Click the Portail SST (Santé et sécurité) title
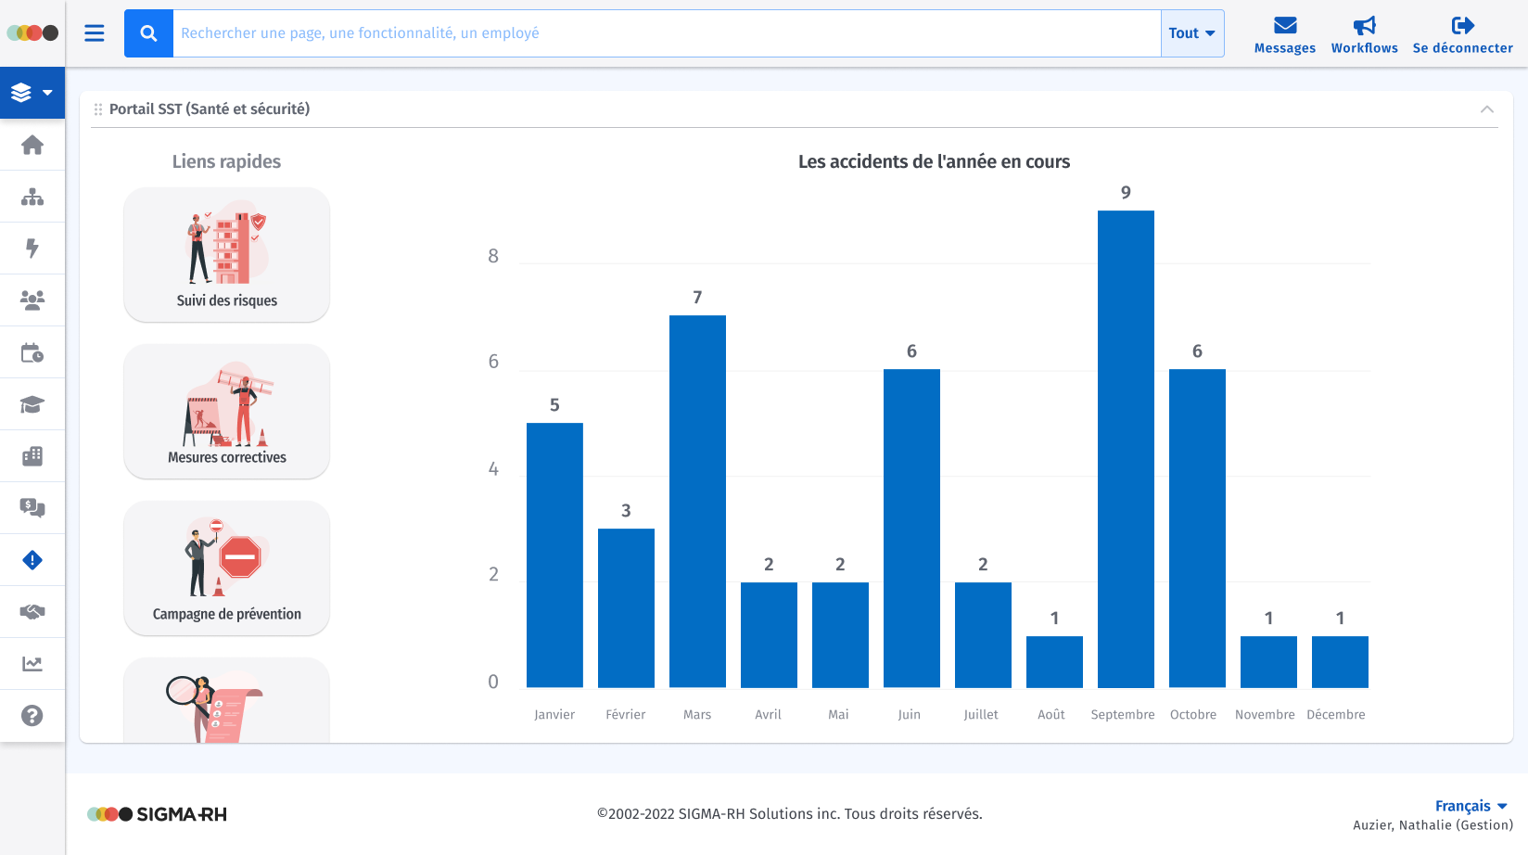The image size is (1528, 855). pos(210,109)
